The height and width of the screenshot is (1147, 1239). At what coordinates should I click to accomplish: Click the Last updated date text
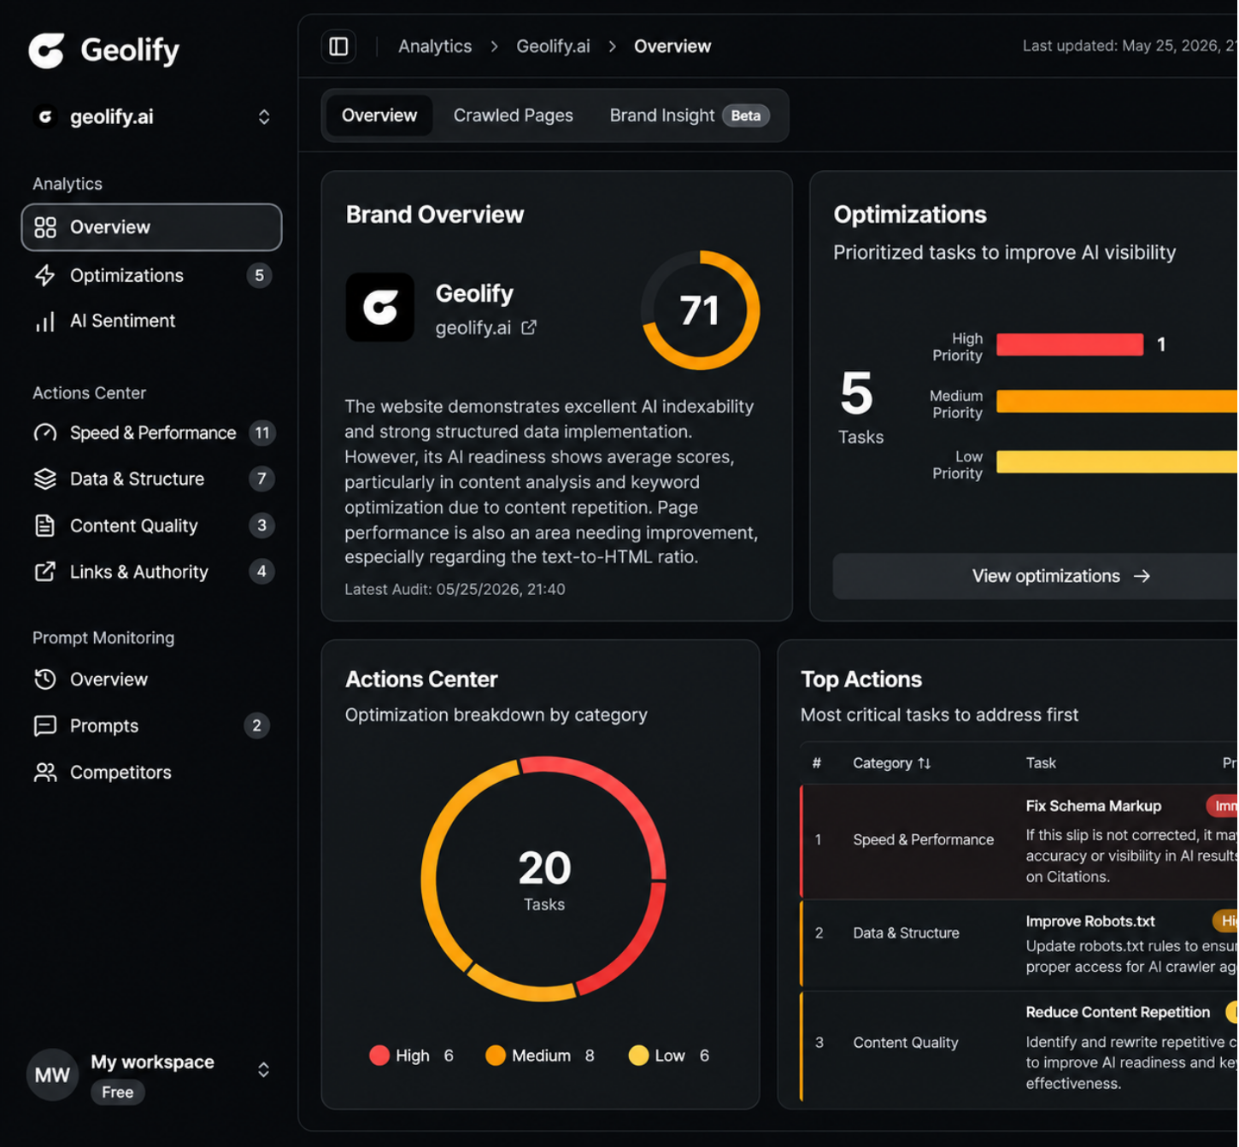pos(1130,46)
